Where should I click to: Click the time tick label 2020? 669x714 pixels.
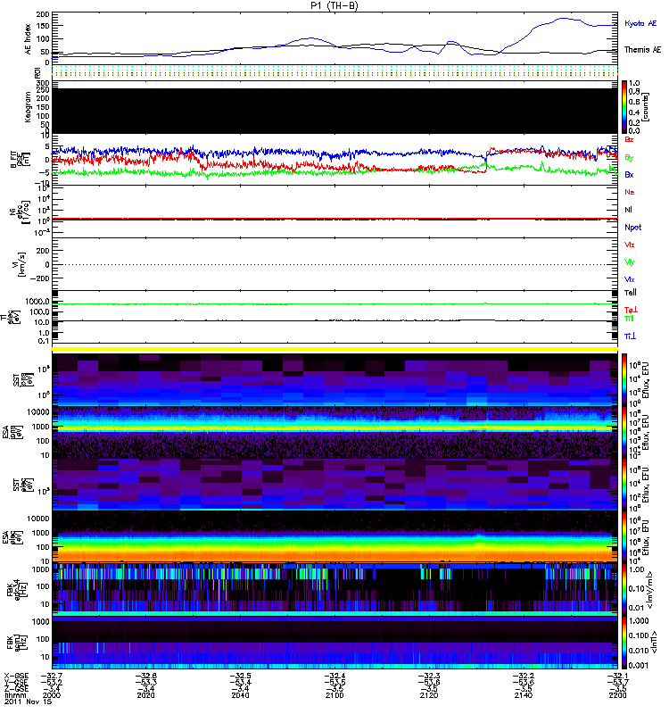[145, 695]
